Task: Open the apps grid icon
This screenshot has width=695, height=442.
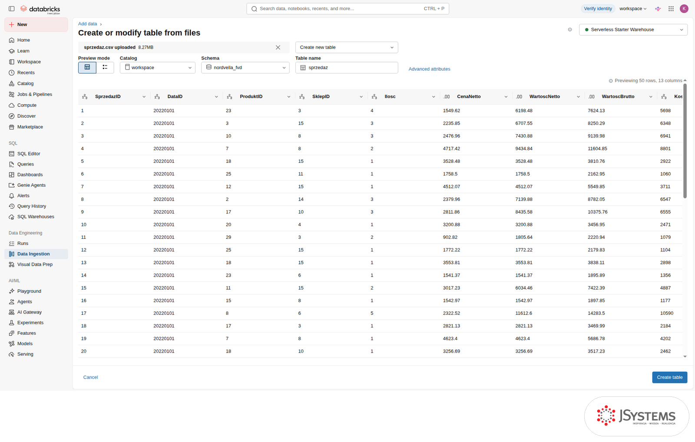Action: (671, 9)
